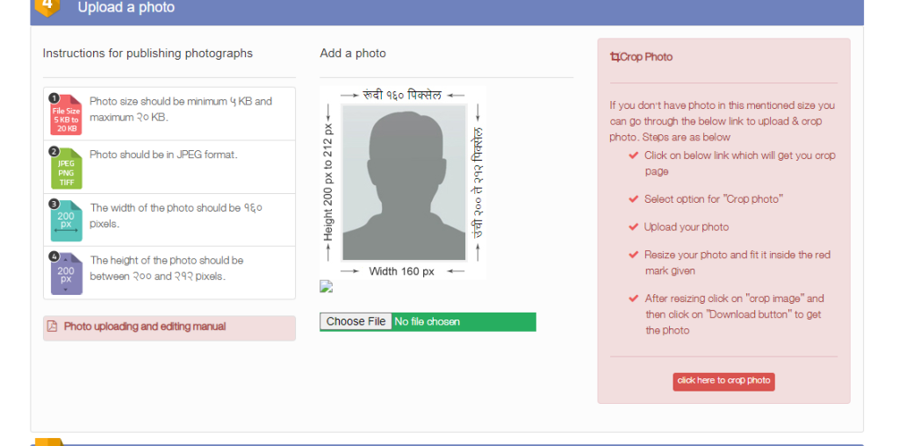The width and height of the screenshot is (899, 446).
Task: Click the green JPEG PNG TIFF format icon
Action: pos(66,168)
